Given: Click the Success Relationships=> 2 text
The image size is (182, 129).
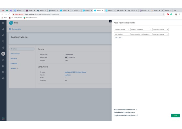Looking at the screenshot, I should pos(125,110).
